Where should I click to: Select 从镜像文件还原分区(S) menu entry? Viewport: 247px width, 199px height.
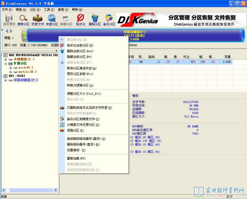coord(94,125)
